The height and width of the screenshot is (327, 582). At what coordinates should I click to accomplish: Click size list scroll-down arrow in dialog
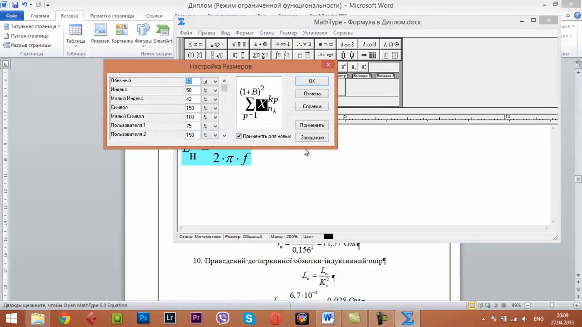pos(224,135)
